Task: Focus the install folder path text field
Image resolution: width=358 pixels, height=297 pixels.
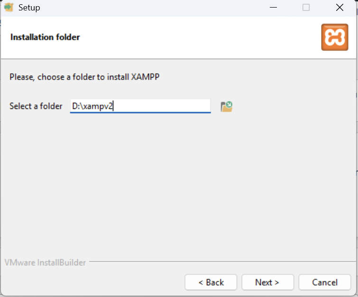Action: (x=140, y=106)
